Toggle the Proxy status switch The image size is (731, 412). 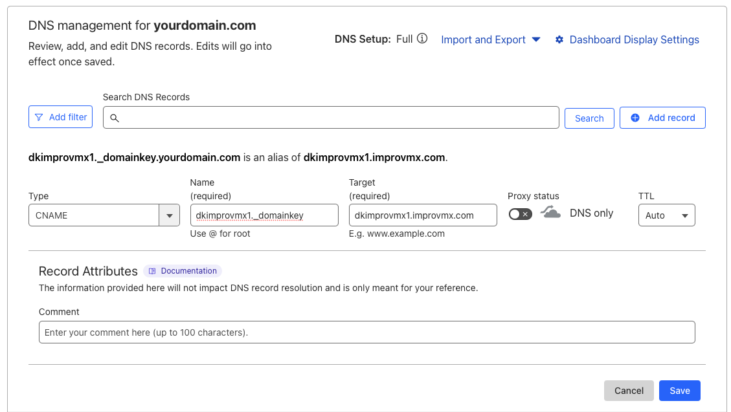tap(520, 214)
